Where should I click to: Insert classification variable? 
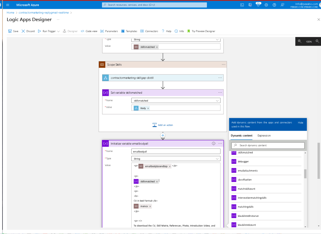pyautogui.click(x=266, y=179)
